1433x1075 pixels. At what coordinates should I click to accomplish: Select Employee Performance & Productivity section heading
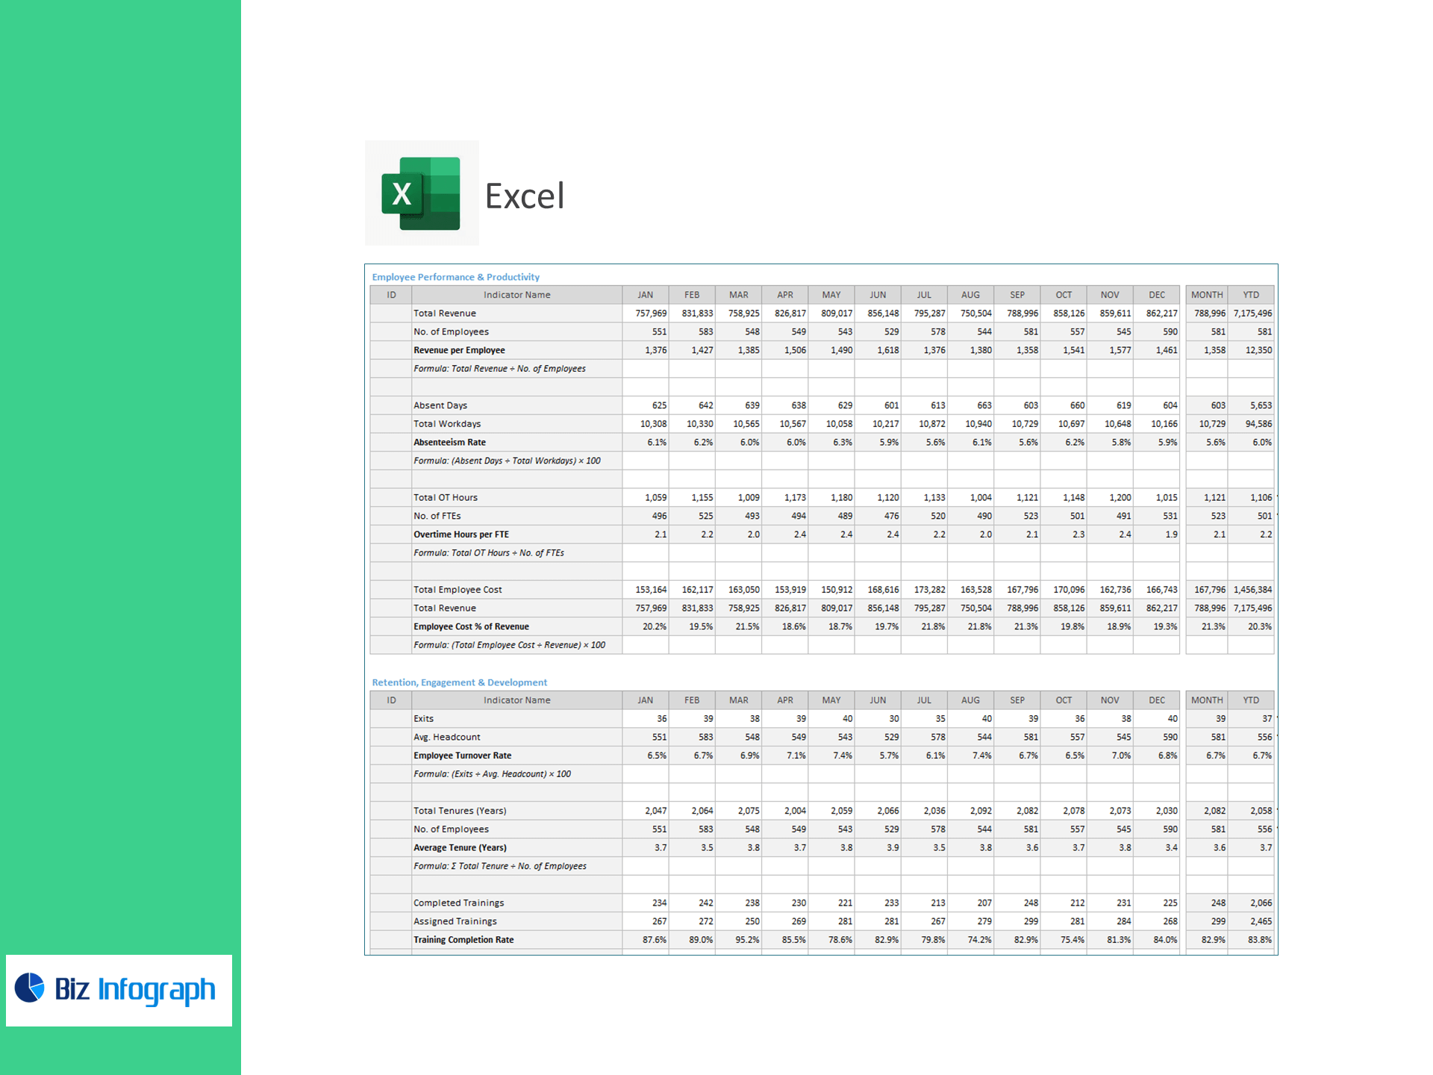pos(455,277)
